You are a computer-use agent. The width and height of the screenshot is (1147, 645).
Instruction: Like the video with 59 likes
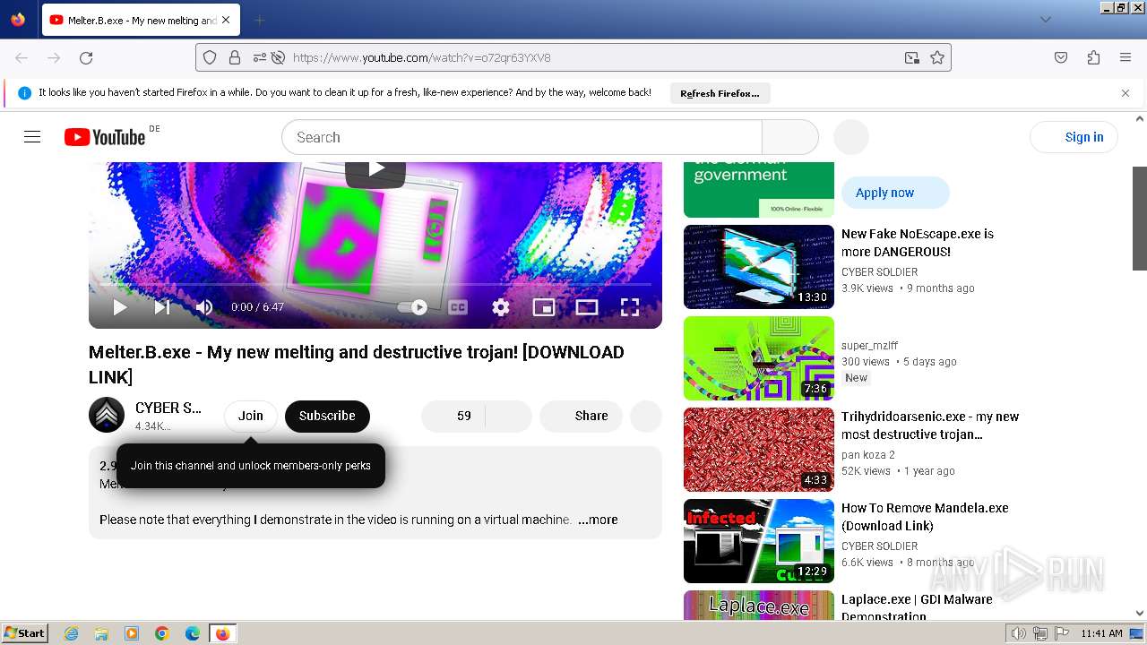click(453, 416)
